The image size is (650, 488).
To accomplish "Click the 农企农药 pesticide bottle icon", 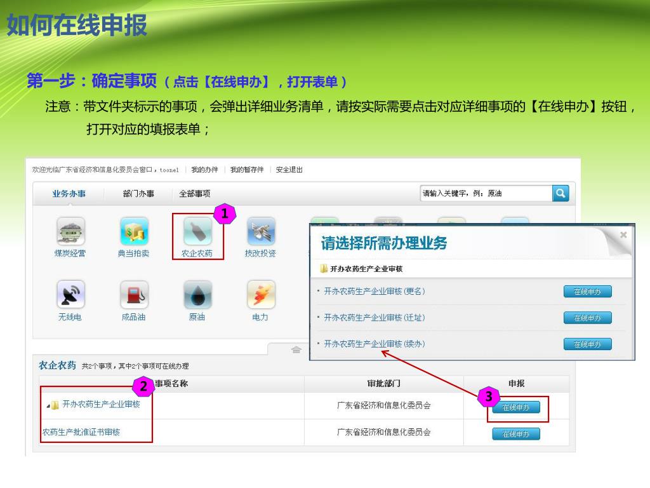I will pos(197,231).
